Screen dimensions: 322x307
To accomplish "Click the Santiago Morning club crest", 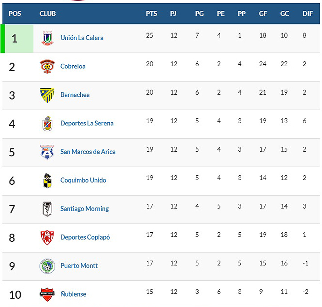I will (x=47, y=209).
